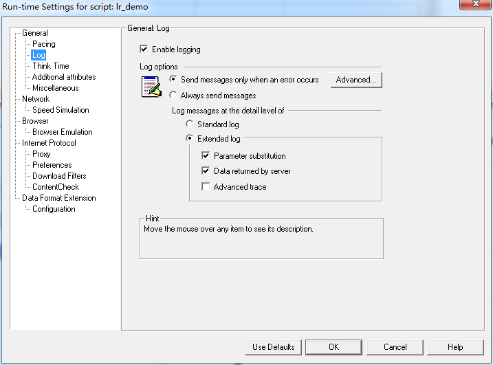Select the Extended log radio button
This screenshot has height=365, width=493.
tap(190, 139)
